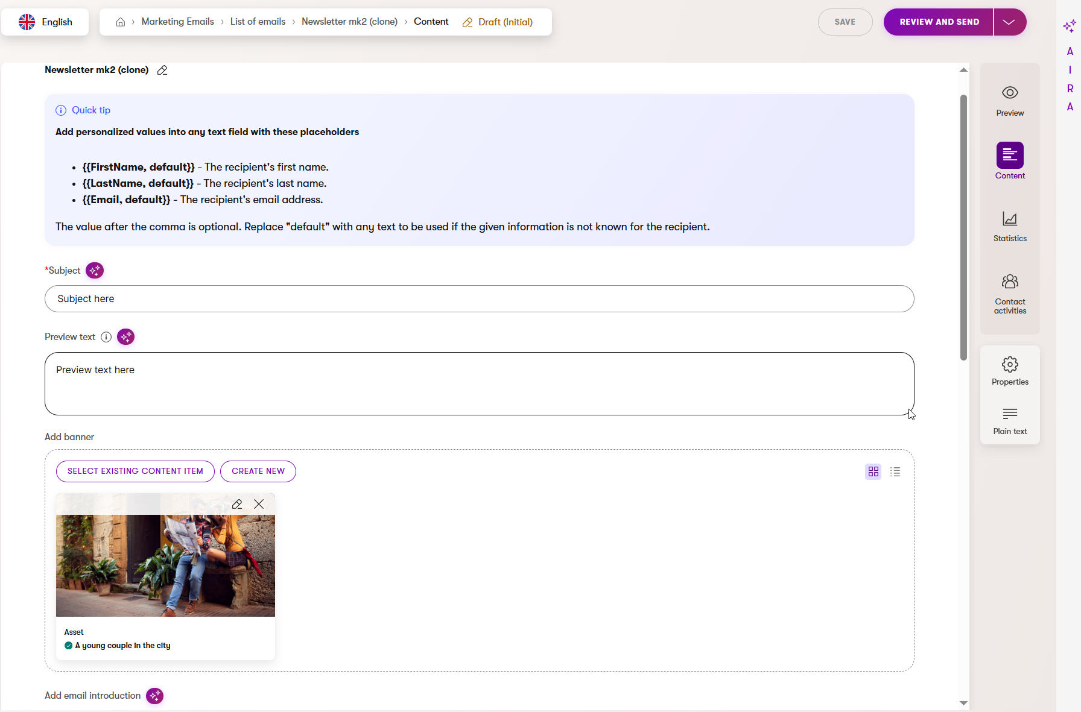Image resolution: width=1081 pixels, height=712 pixels.
Task: Open the Preview tab
Action: click(x=1010, y=101)
